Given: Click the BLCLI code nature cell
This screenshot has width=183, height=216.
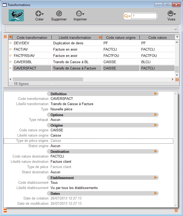Looking at the screenshot, I should pos(157,62).
